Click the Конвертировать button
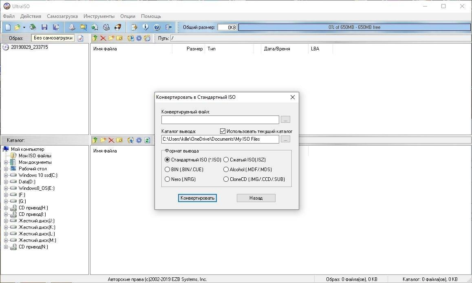Screen dimensions: 472x283 tap(197, 198)
